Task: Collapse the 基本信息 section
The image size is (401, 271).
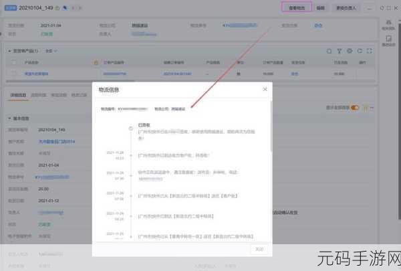Action: [9, 118]
